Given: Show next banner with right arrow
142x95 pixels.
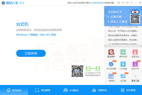Looking at the screenshot, I should coord(141,16).
